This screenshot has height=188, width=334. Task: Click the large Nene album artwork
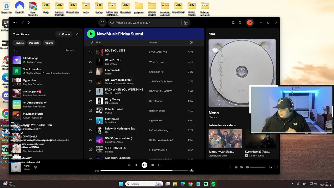242,73
